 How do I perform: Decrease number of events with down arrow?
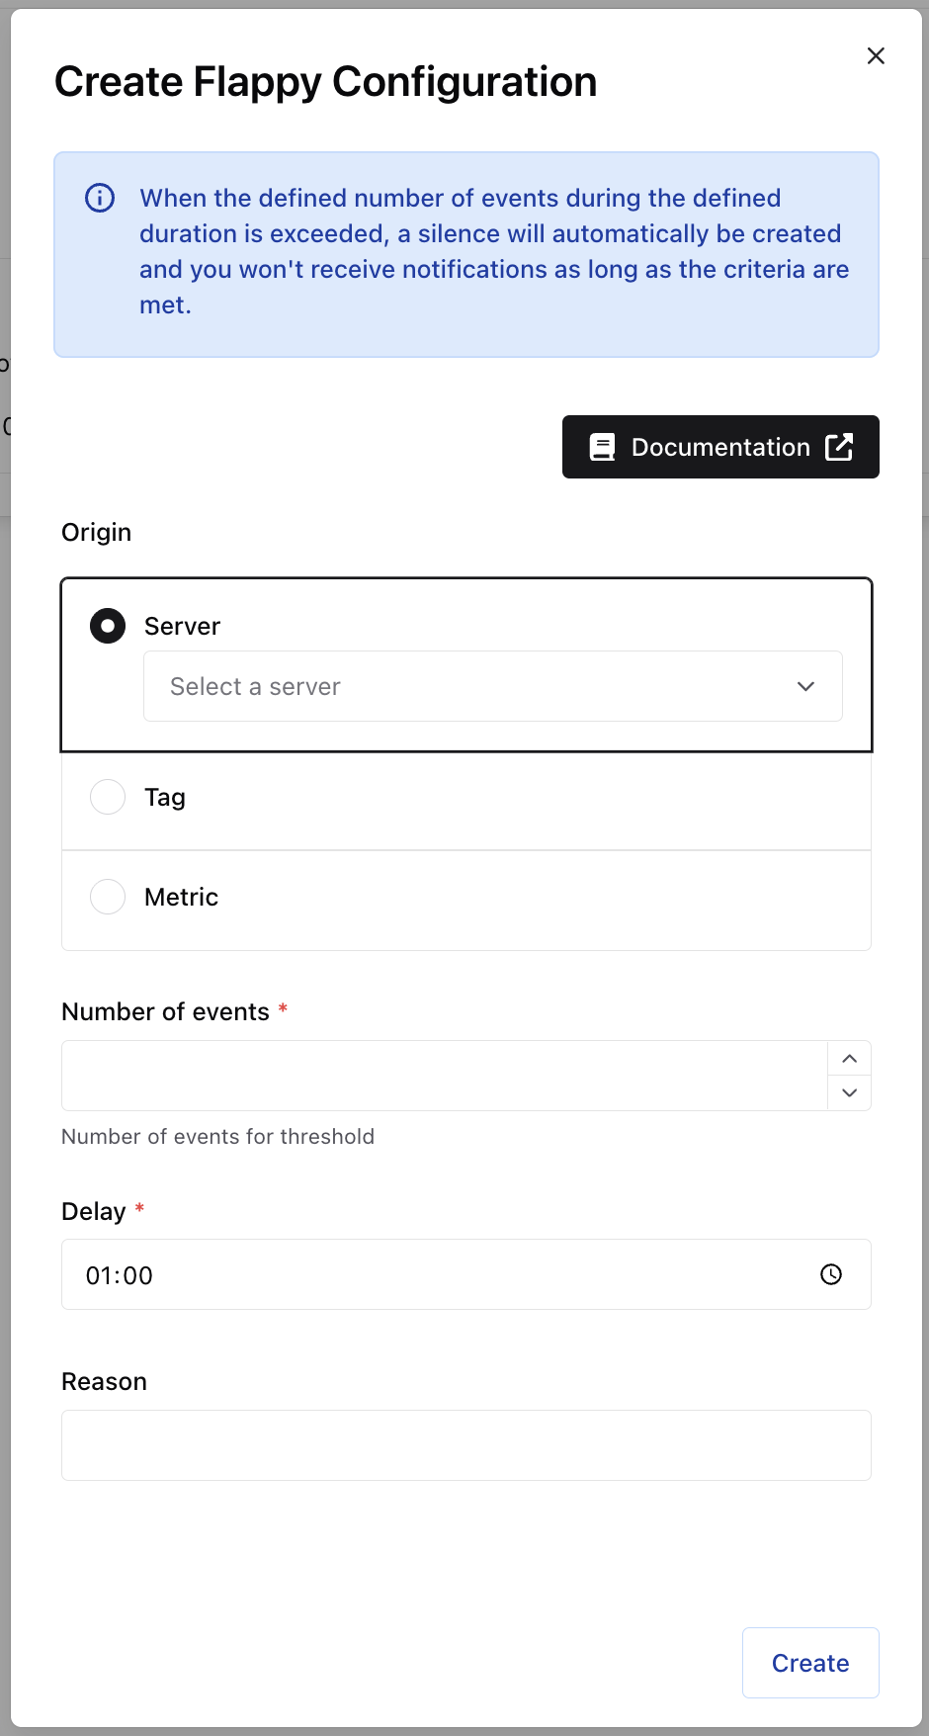849,1092
